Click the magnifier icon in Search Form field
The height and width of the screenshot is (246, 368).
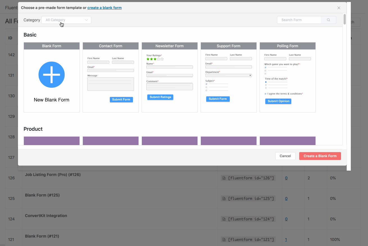coord(328,20)
